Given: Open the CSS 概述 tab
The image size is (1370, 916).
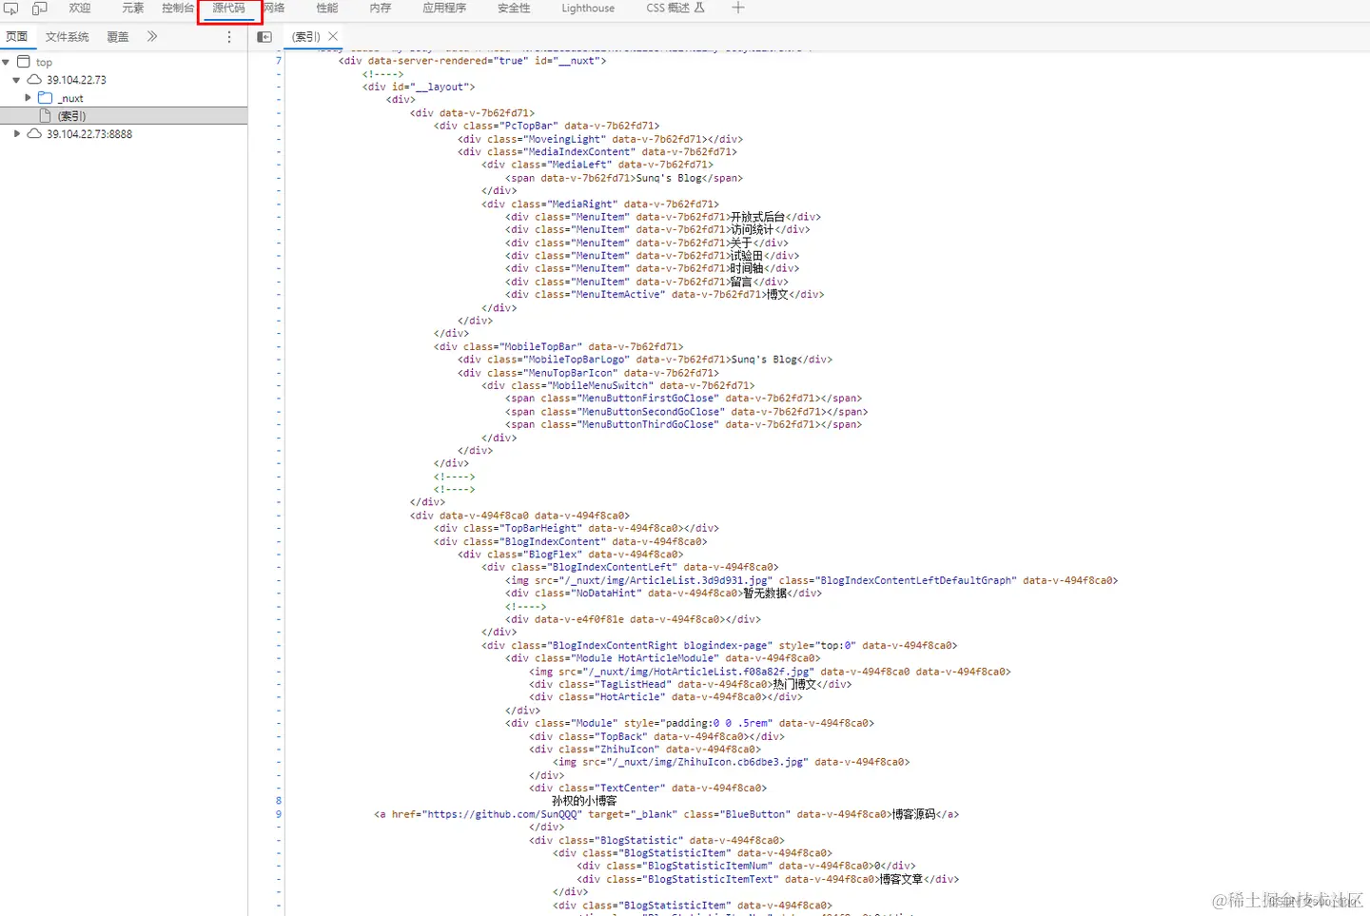Looking at the screenshot, I should coord(675,9).
